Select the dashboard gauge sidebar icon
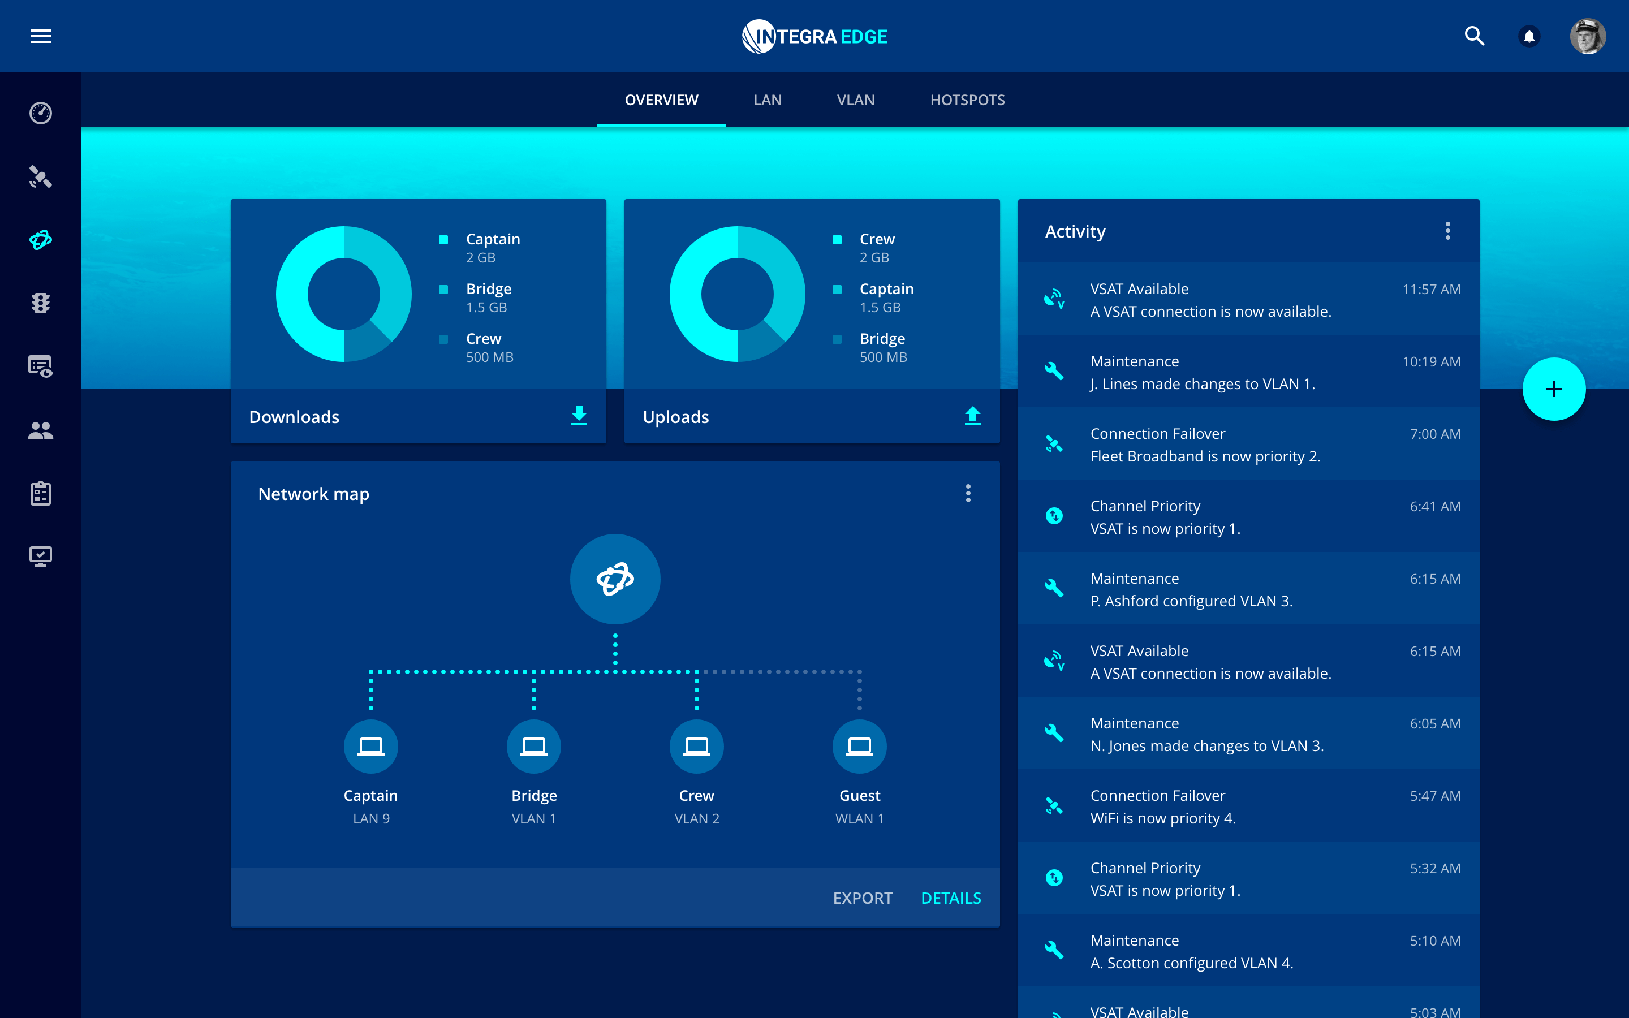 coord(40,113)
